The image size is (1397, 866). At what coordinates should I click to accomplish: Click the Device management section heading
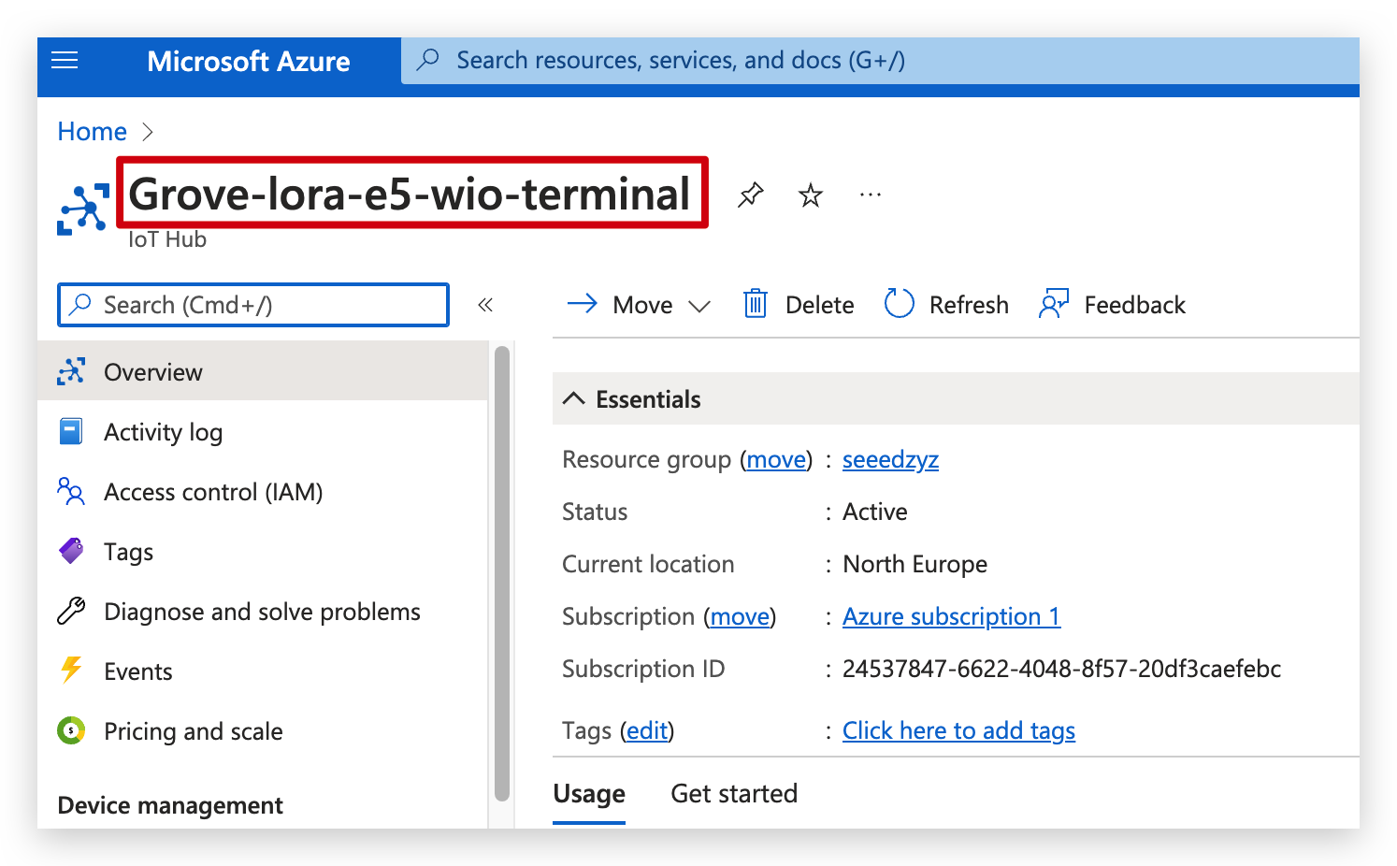click(170, 805)
